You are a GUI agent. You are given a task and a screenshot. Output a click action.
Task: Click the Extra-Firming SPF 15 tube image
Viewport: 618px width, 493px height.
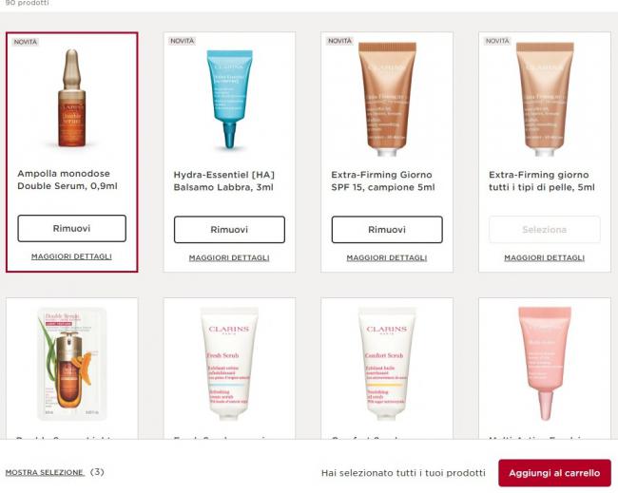point(387,99)
